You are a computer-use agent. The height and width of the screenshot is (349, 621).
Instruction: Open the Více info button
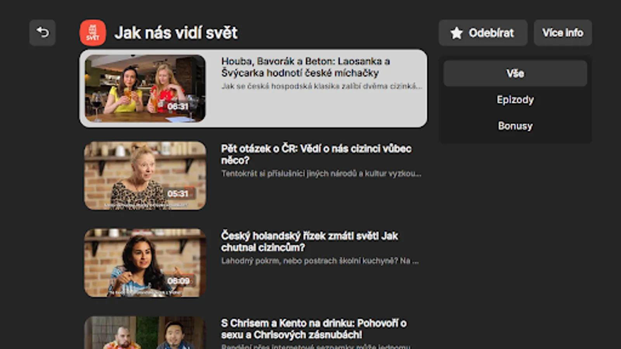tap(563, 33)
